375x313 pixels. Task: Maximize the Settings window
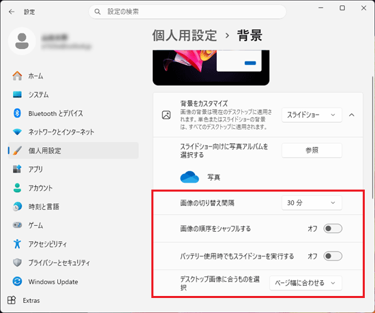[x=342, y=8]
